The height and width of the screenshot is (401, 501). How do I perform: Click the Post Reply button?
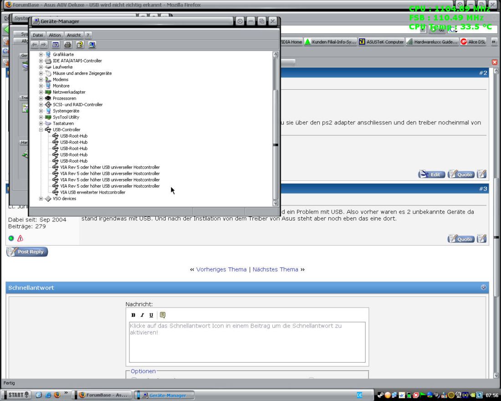tap(27, 252)
